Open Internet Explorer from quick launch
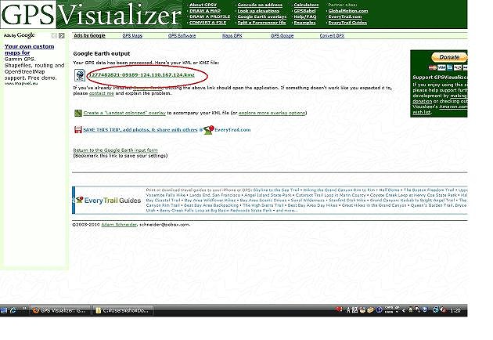493x340 pixels. [13, 310]
